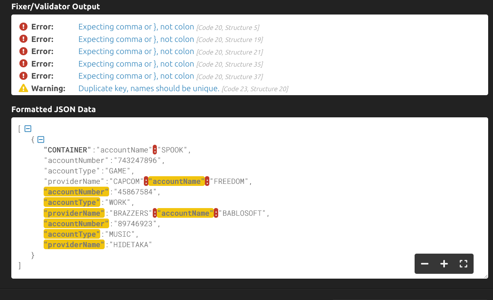This screenshot has width=493, height=300.
Task: Click the highlighted accountType key for "MUSIC"
Action: coord(72,234)
